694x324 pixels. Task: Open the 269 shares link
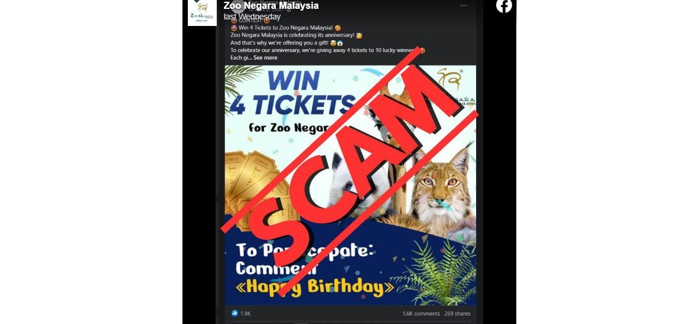click(457, 313)
